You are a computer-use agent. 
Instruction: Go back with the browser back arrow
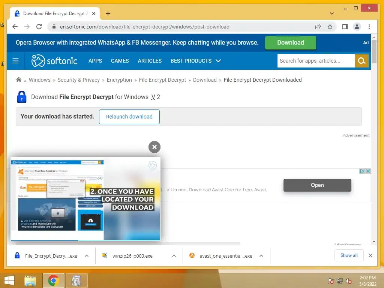pos(15,27)
